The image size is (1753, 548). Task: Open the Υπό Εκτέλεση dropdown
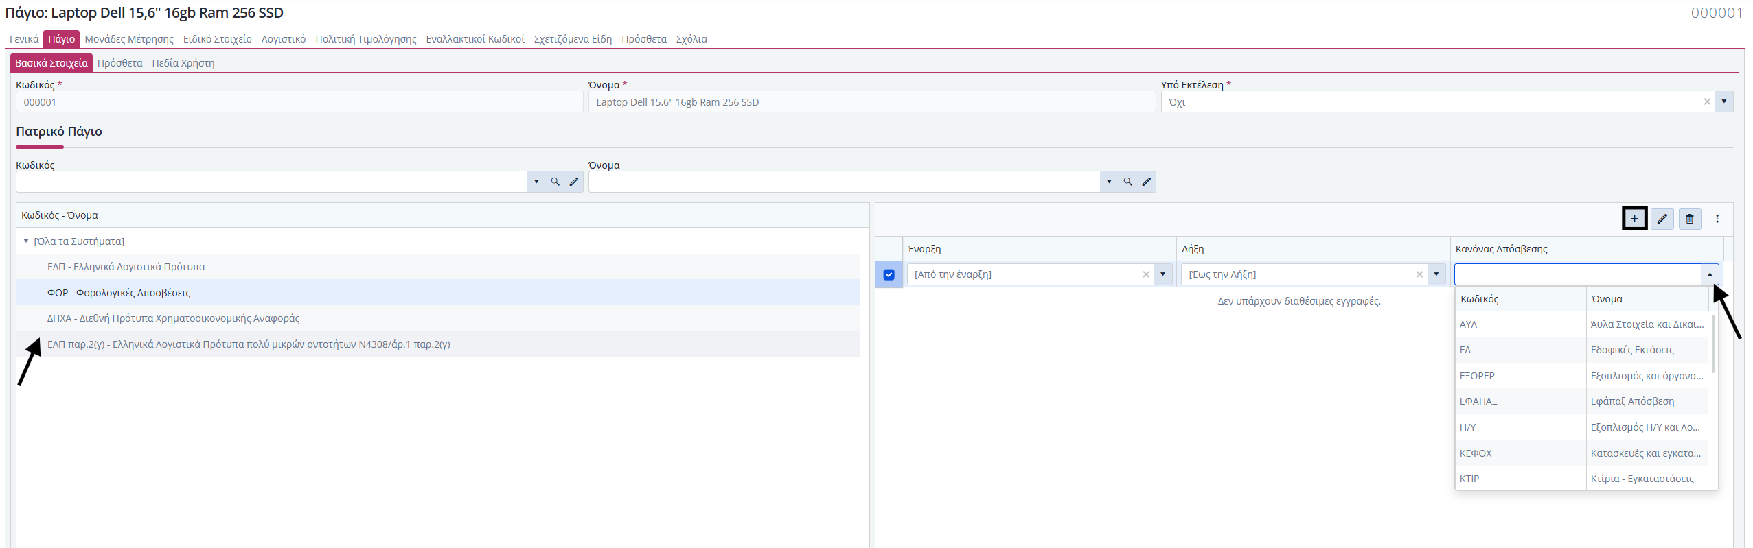coord(1724,102)
